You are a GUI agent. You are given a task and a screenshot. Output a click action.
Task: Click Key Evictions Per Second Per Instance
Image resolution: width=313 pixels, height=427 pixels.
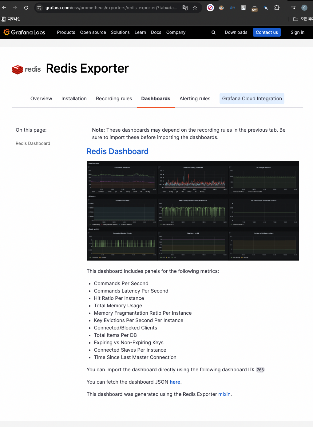click(139, 320)
